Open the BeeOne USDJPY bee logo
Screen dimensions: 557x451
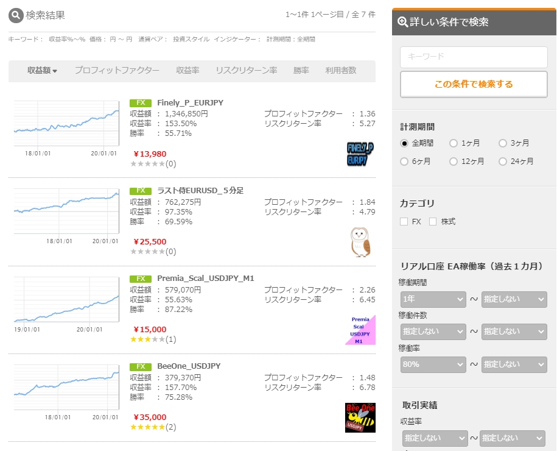click(360, 417)
